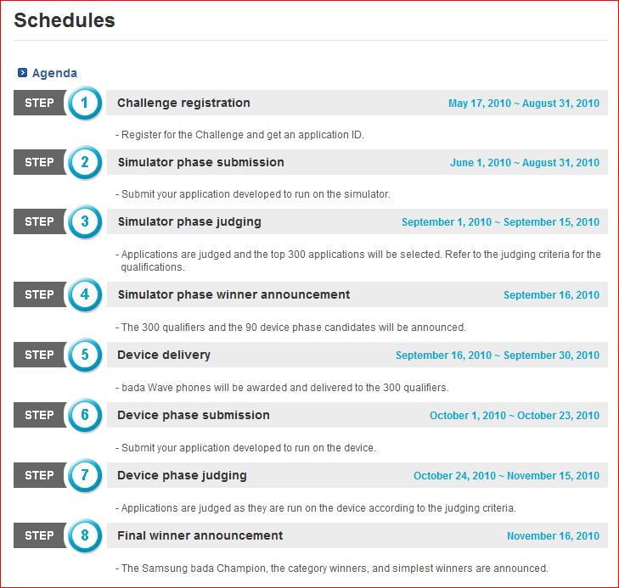
Task: Click the Schedules page title
Action: click(65, 20)
